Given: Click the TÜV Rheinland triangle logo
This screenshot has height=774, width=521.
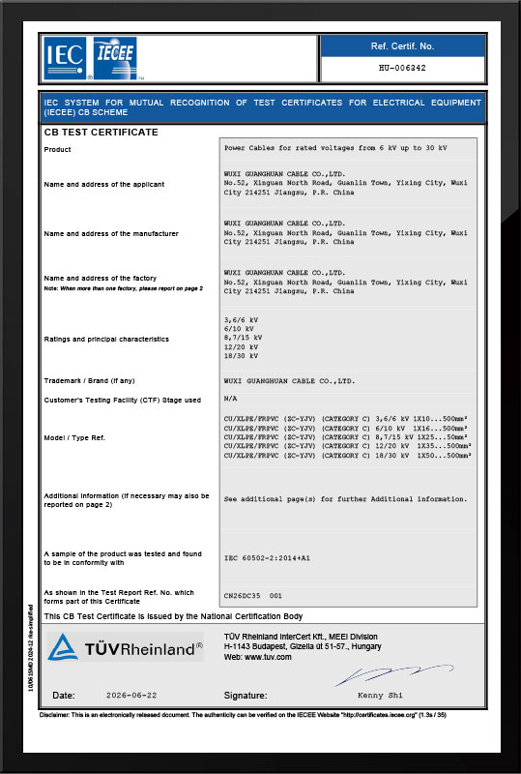Looking at the screenshot, I should click(63, 647).
